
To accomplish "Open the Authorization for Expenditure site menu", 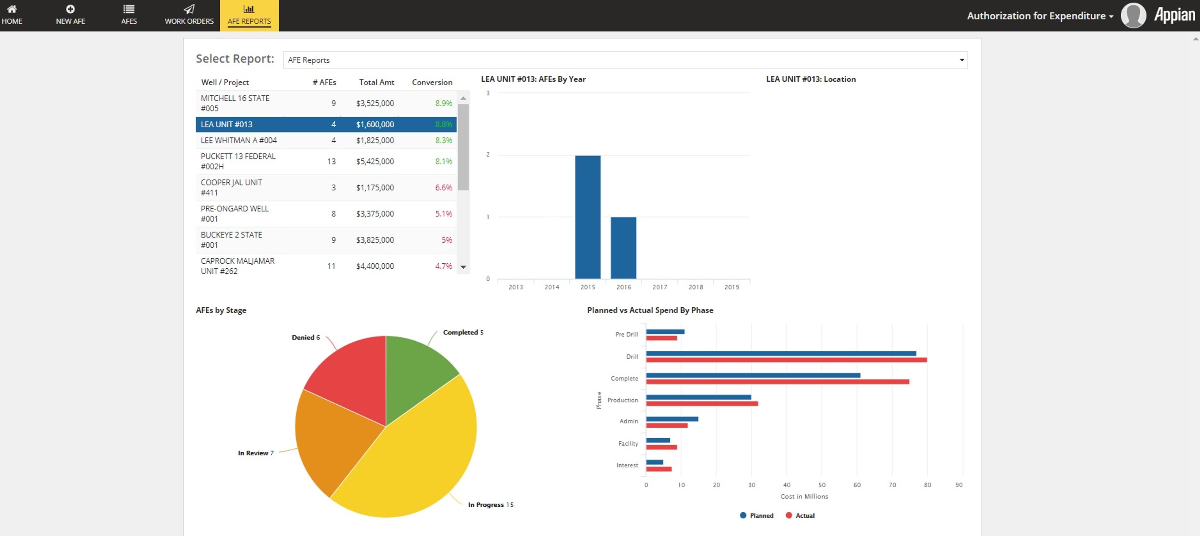I will [1040, 16].
